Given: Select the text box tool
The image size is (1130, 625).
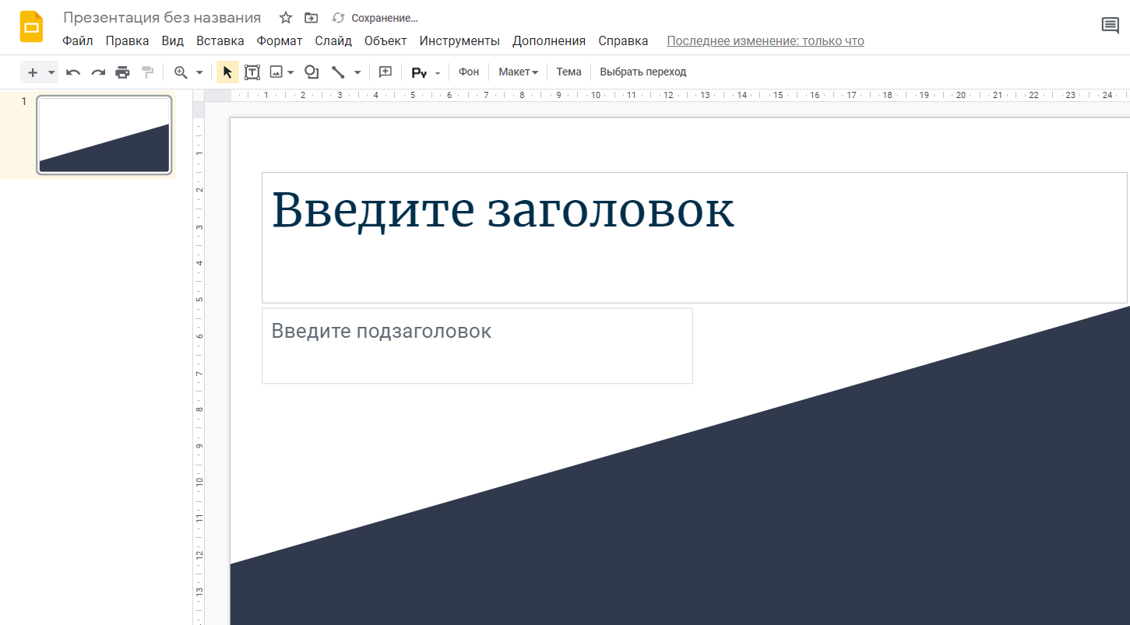Looking at the screenshot, I should (252, 72).
